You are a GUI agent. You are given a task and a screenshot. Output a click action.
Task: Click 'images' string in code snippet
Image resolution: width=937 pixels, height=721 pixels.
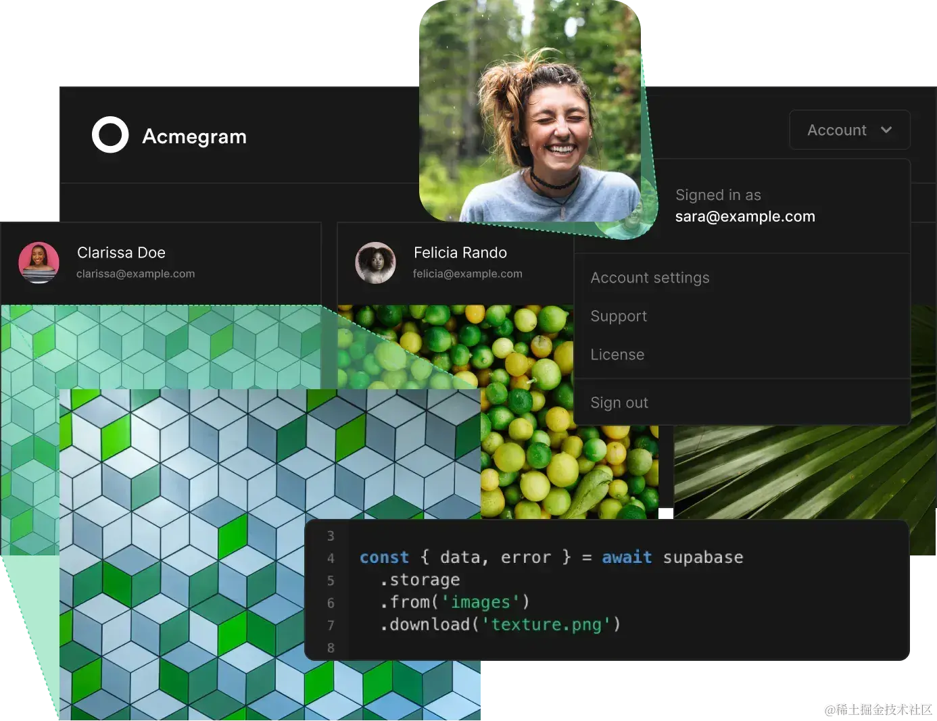click(x=480, y=602)
